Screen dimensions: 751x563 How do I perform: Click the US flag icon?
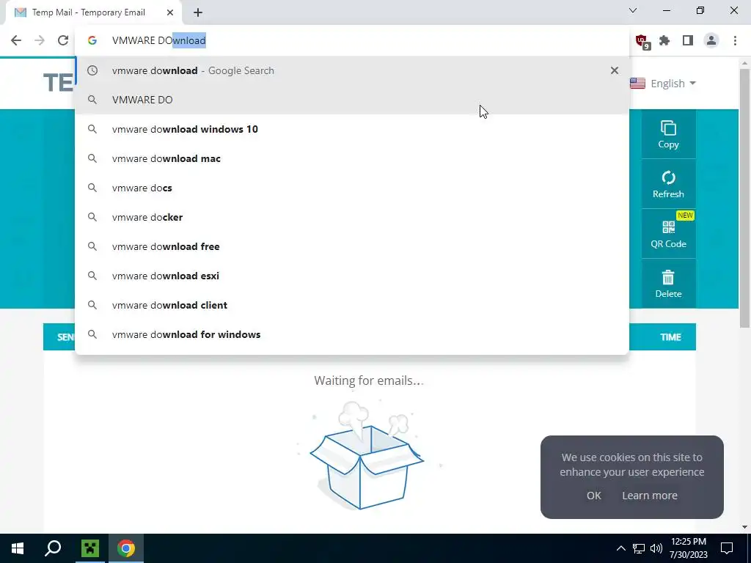(x=637, y=84)
